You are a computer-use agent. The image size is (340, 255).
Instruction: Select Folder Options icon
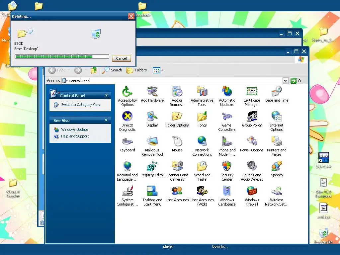coord(177,119)
